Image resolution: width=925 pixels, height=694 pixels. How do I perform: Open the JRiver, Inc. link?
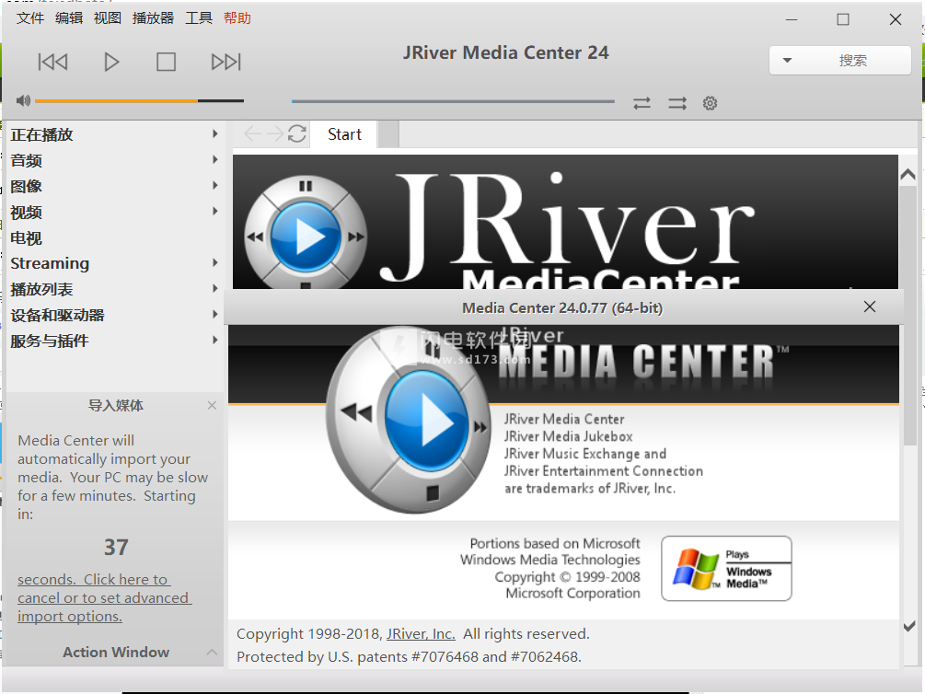coord(421,634)
